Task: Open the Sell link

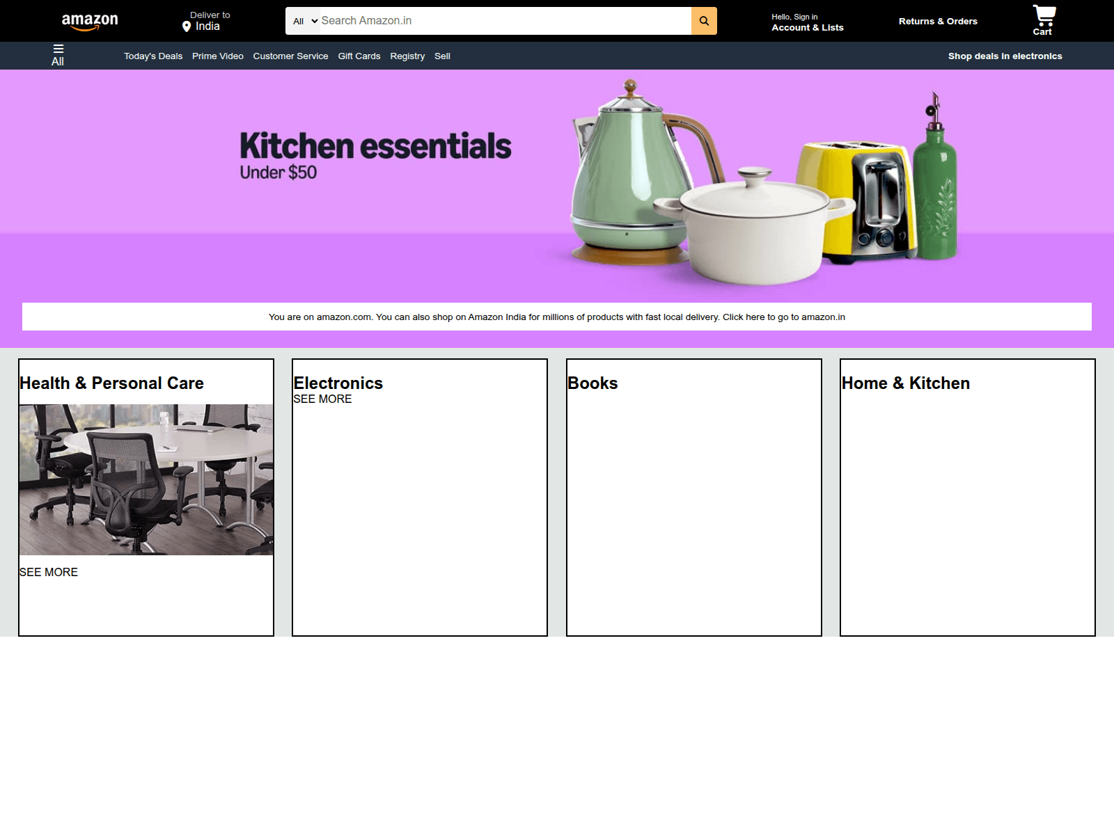Action: tap(442, 56)
